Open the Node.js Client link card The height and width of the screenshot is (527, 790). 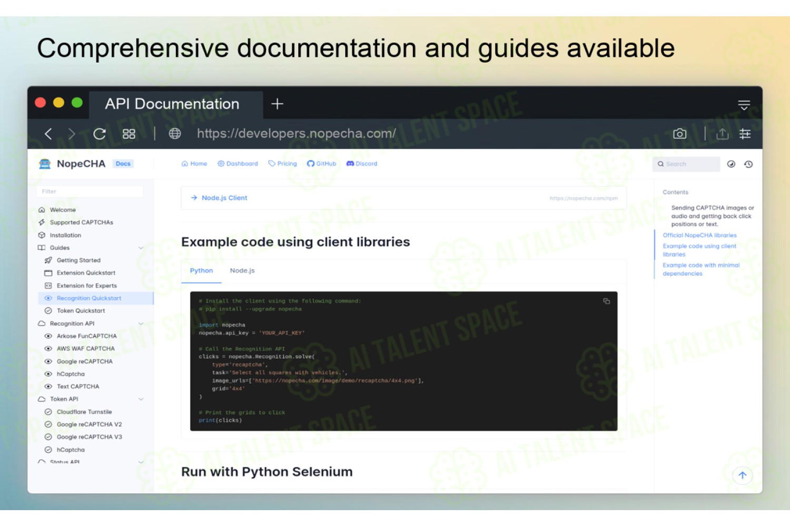coord(404,198)
